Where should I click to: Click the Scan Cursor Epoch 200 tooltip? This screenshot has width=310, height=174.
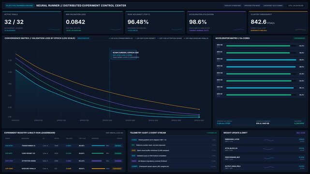124,55
